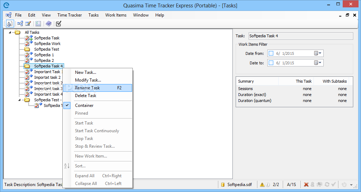
Task: Click the folder icon beside Softpedia Test
Action: (27, 49)
